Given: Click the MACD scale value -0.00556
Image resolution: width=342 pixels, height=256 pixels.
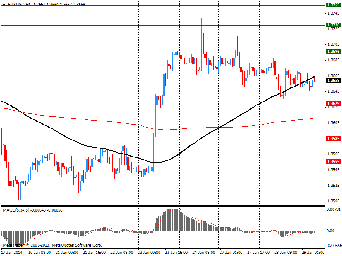Looking at the screenshot, I should [333, 246].
